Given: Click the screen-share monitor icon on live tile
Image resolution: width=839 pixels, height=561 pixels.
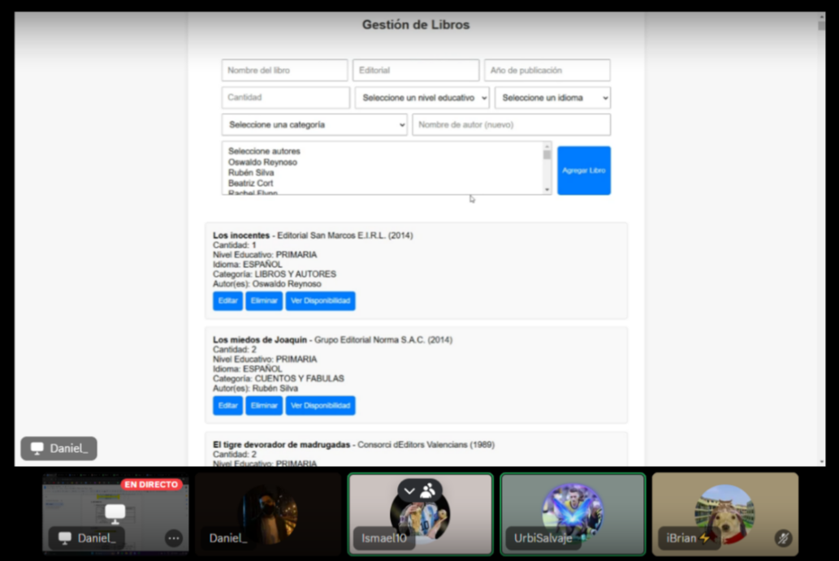Looking at the screenshot, I should [x=115, y=513].
